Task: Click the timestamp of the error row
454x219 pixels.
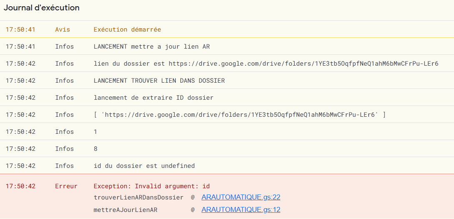Action: click(20, 186)
